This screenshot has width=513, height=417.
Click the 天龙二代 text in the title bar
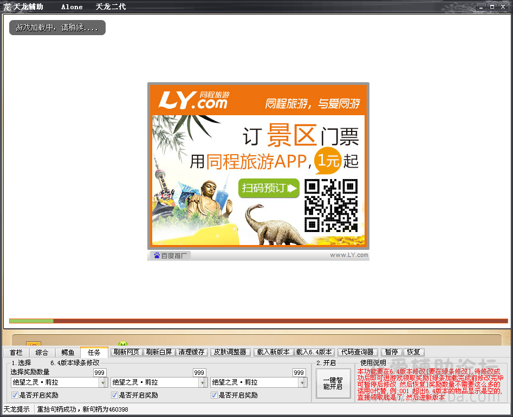tap(111, 7)
